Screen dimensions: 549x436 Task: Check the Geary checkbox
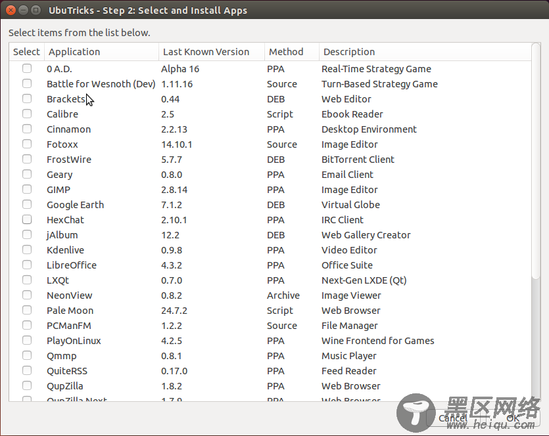point(27,174)
